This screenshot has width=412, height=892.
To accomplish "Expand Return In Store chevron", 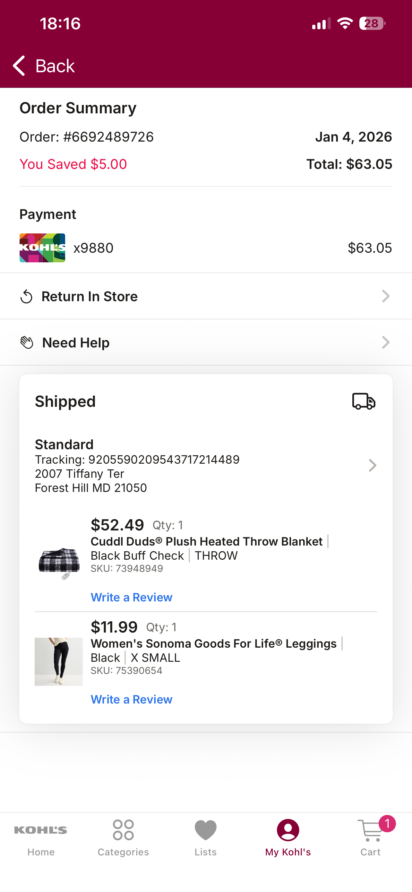I will tap(386, 296).
